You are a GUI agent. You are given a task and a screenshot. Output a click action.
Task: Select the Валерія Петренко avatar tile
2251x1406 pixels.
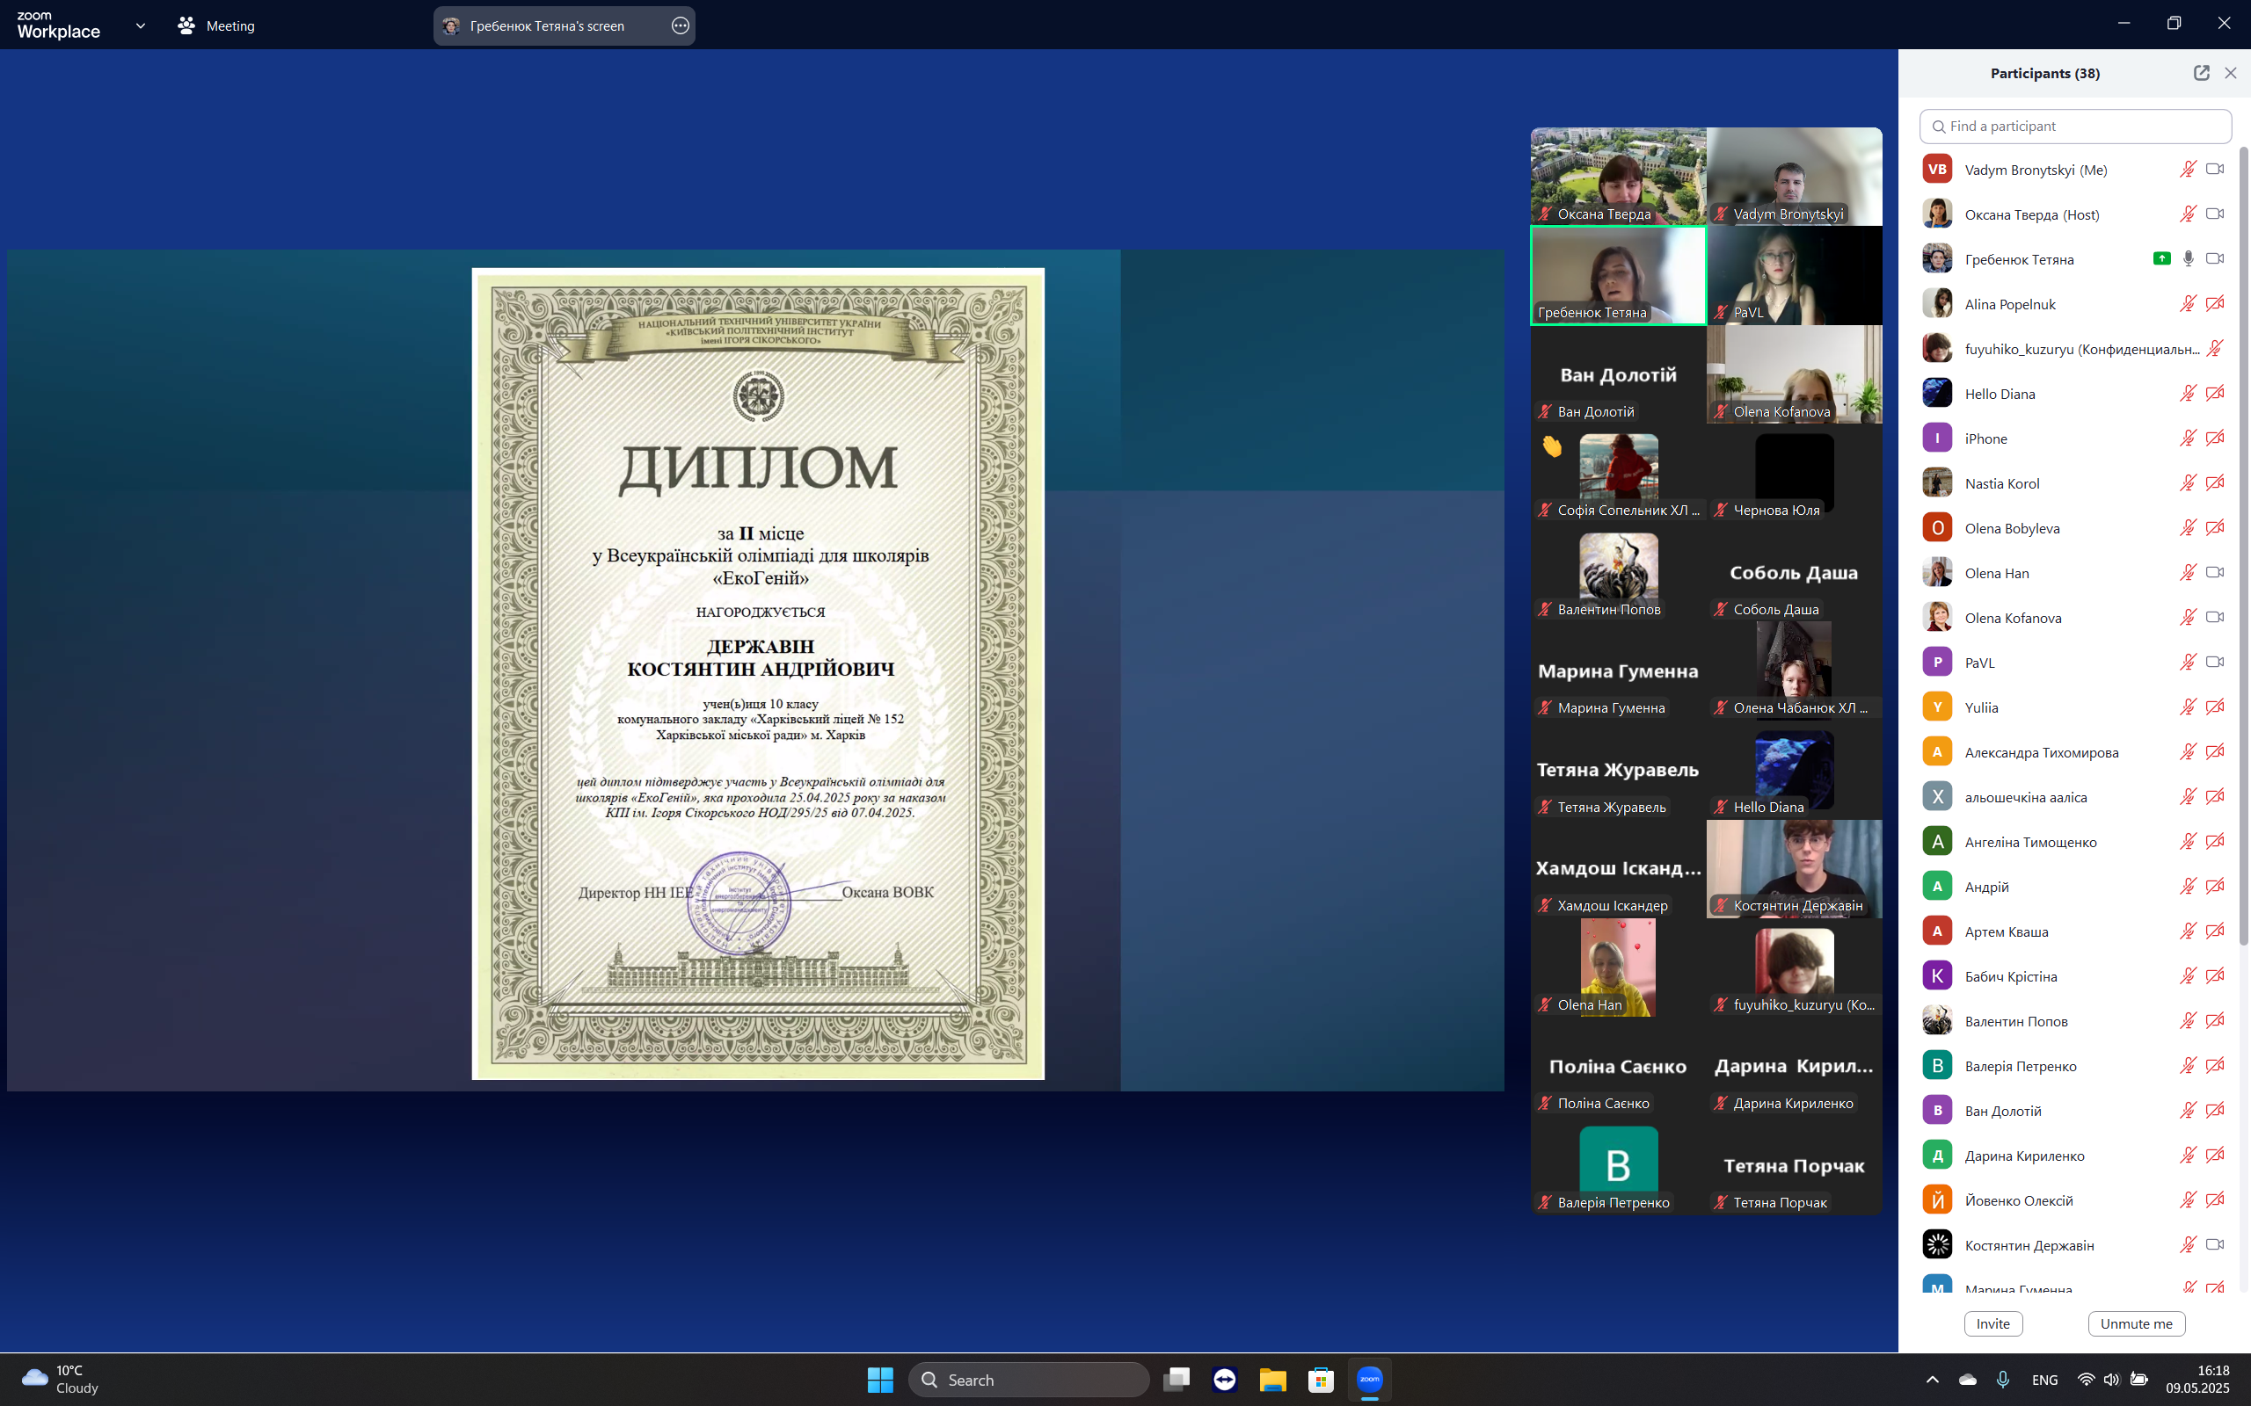point(1619,1166)
